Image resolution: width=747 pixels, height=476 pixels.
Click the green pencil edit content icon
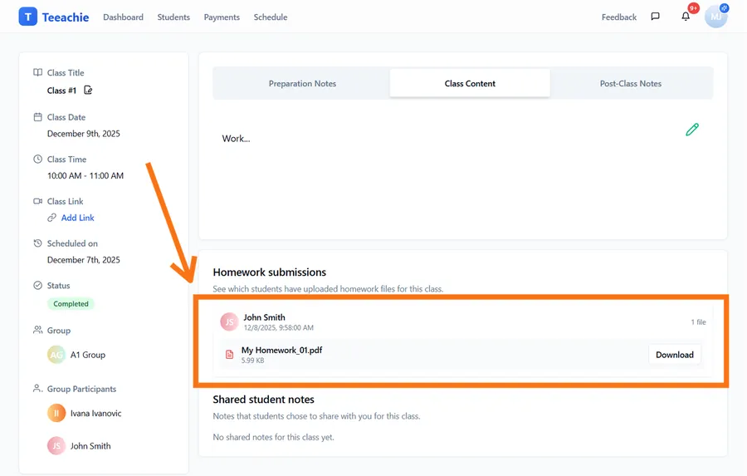(x=692, y=130)
